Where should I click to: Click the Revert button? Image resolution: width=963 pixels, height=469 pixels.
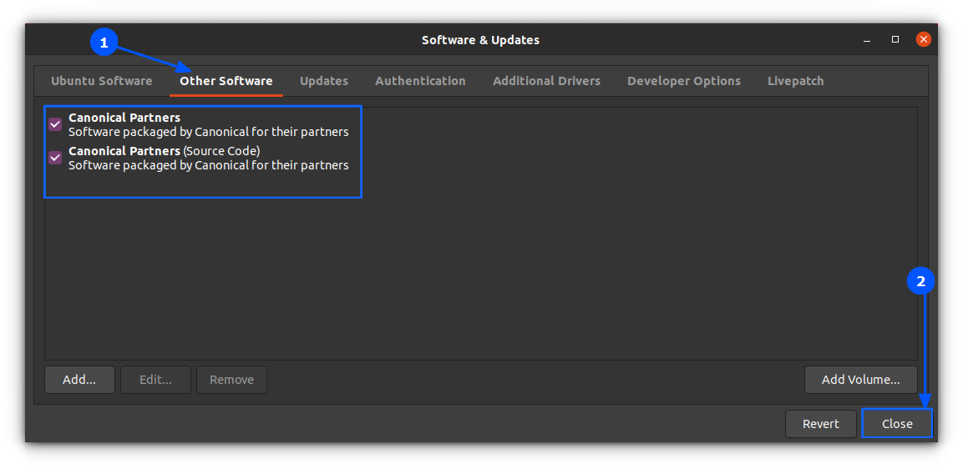[x=820, y=424]
